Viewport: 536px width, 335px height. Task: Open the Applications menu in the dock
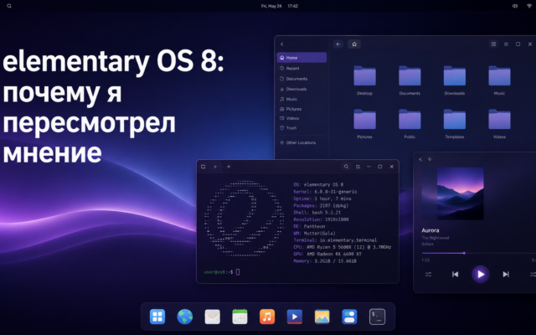[x=157, y=317]
